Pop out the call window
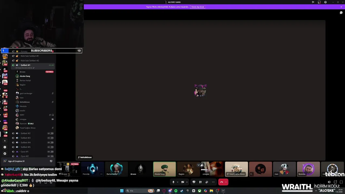The height and width of the screenshot is (194, 345). click(335, 182)
